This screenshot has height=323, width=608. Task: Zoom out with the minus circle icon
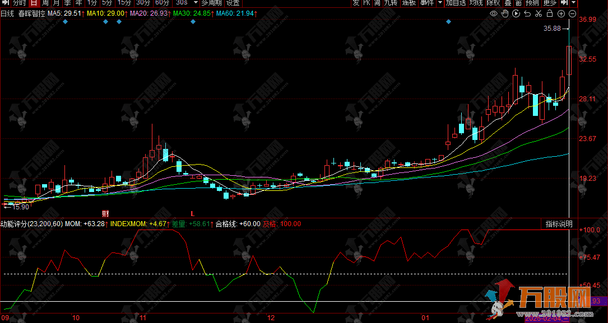tap(572, 13)
